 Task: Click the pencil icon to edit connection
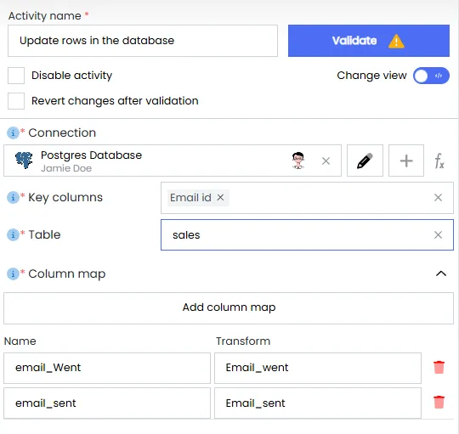pos(365,161)
